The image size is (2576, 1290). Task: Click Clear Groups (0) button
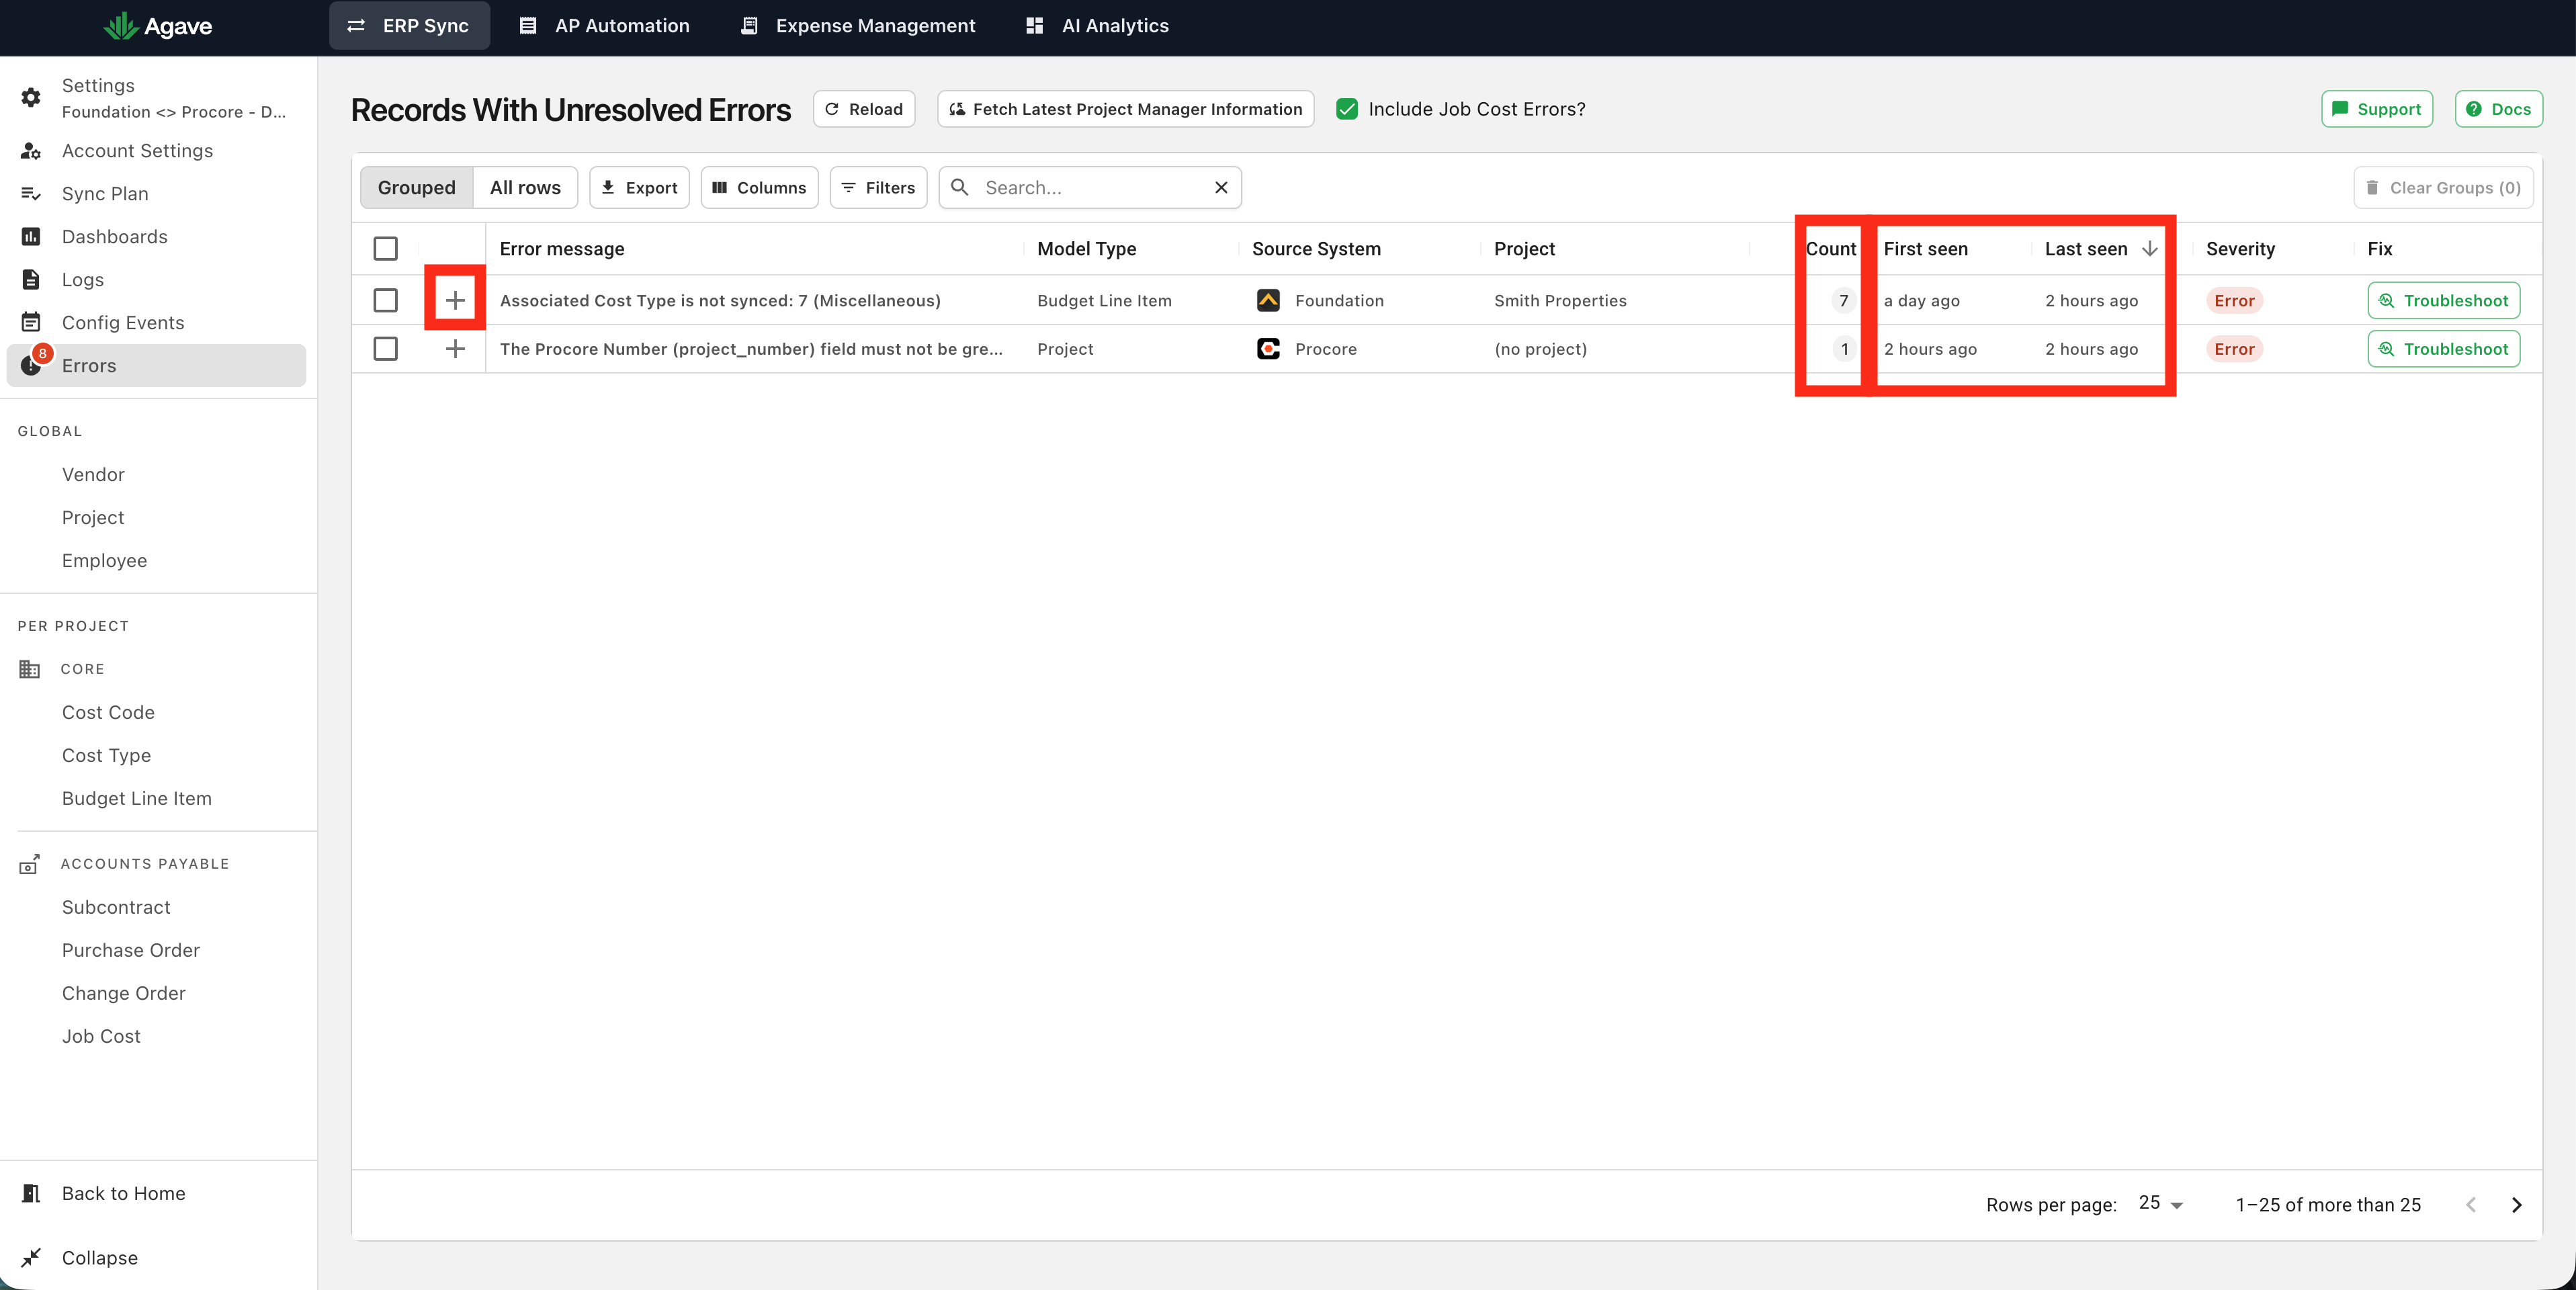[x=2443, y=187]
